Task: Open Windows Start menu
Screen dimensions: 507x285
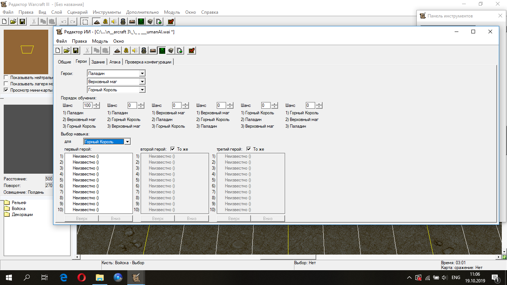Action: [x=9, y=277]
